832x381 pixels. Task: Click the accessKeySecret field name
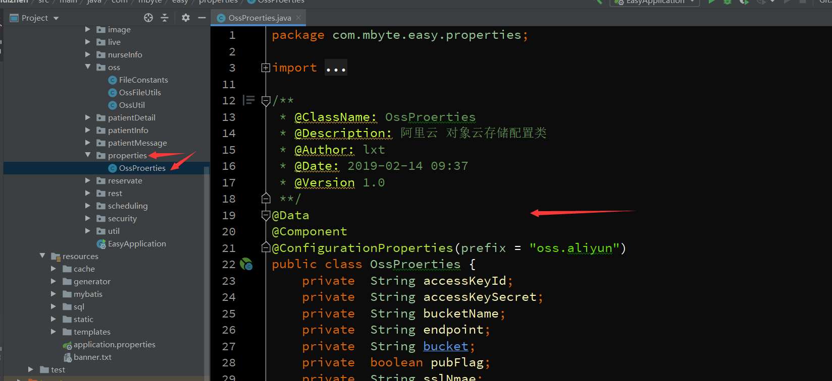coord(480,297)
